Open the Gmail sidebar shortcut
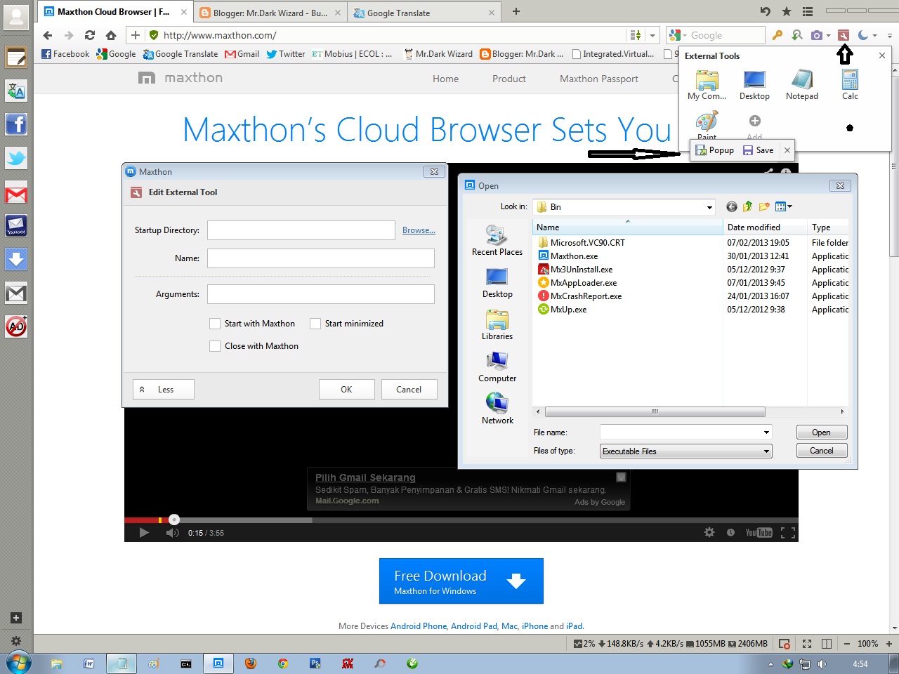This screenshot has width=899, height=674. [x=16, y=194]
